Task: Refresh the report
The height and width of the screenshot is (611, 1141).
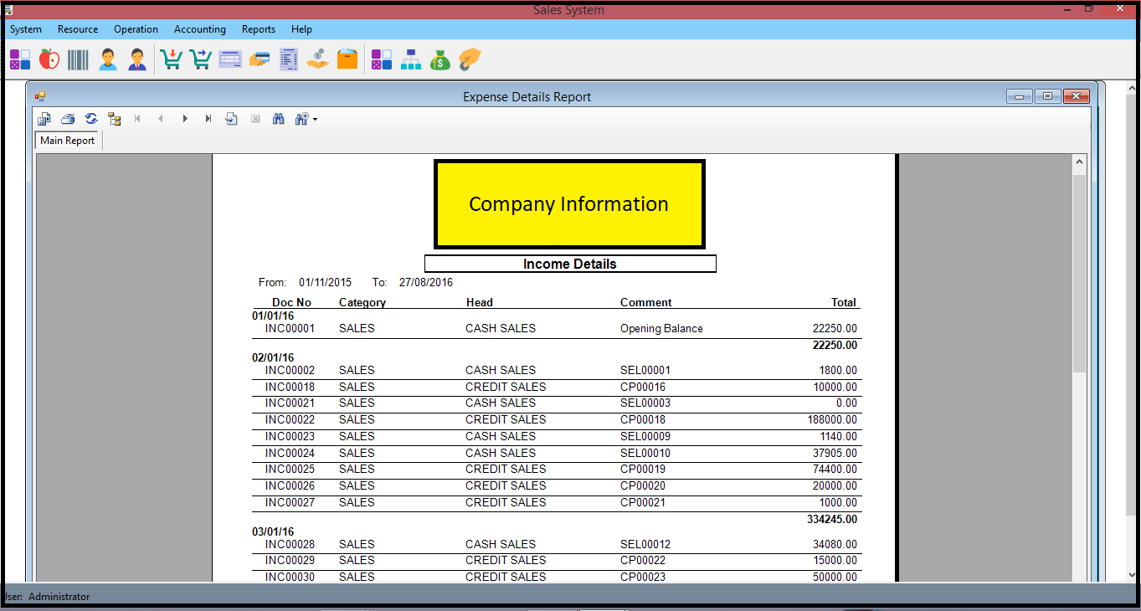Action: pos(91,119)
